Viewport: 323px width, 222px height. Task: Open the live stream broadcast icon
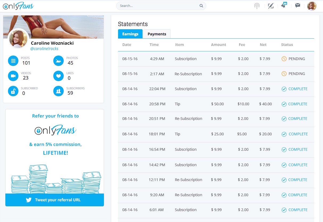pos(257,6)
